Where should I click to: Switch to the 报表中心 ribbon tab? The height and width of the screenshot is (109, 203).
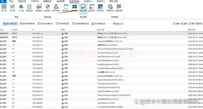pos(101,1)
